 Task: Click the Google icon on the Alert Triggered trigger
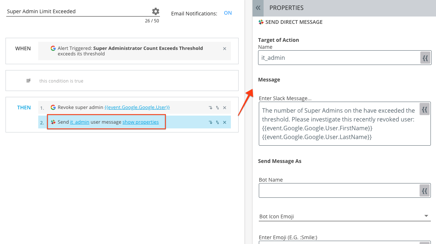tap(53, 48)
